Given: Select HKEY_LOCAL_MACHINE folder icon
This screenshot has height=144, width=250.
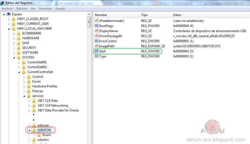Looking at the screenshot, I should point(14,28).
